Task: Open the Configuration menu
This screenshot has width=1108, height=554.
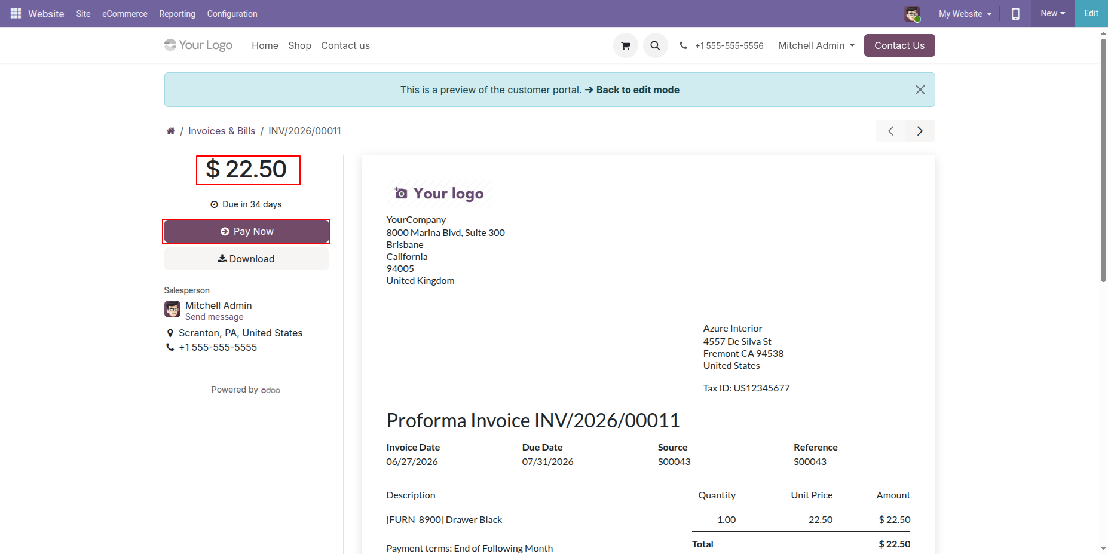Action: tap(232, 13)
